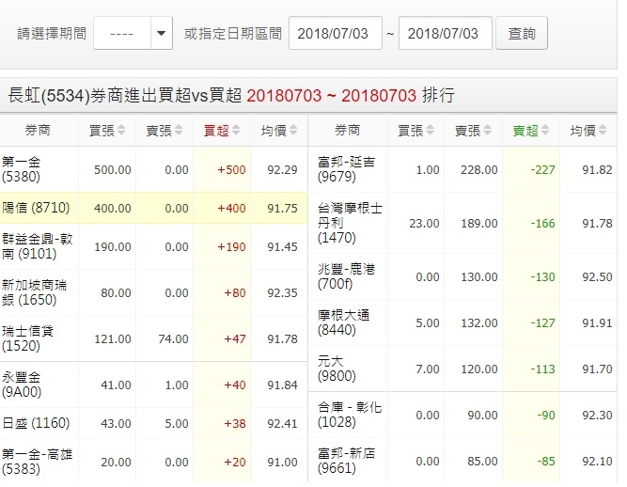The width and height of the screenshot is (627, 487).
Task: Open broker 元大 (9800)
Action: [x=337, y=369]
